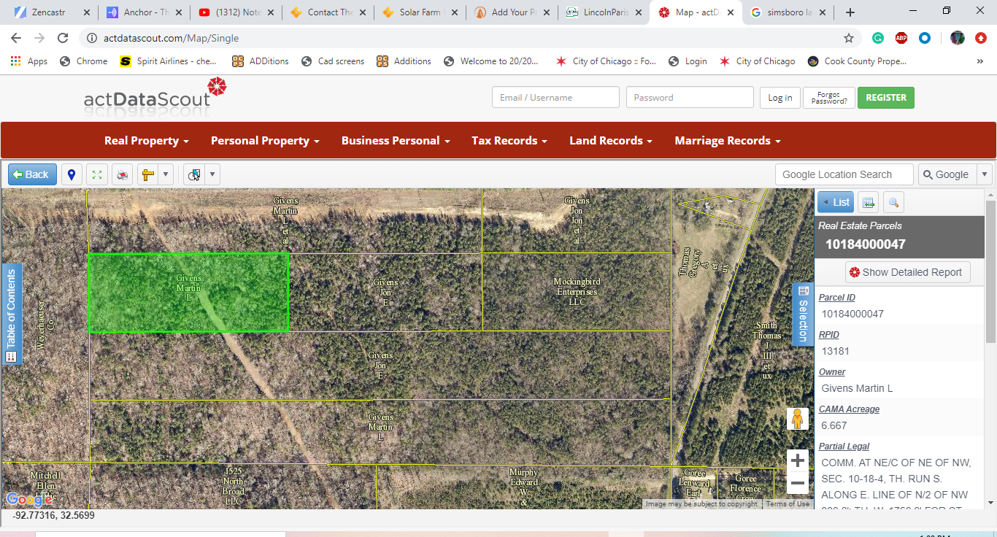Image resolution: width=997 pixels, height=537 pixels.
Task: Activate the parcel selection tool icon
Action: 194,174
